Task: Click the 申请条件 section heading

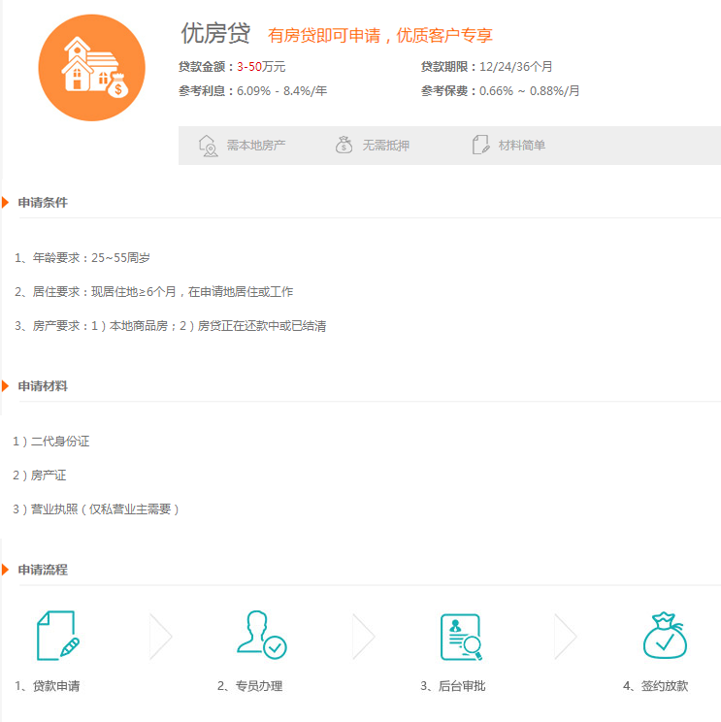Action: coord(43,203)
